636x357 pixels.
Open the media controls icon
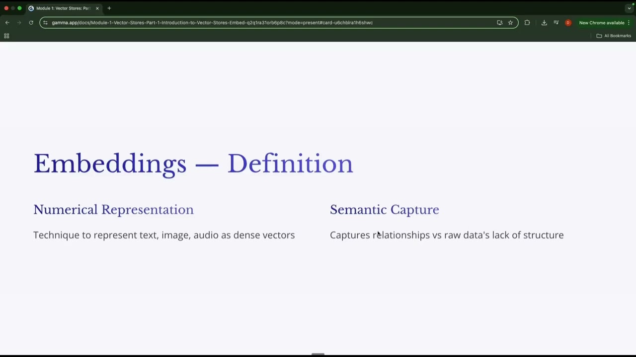(556, 22)
